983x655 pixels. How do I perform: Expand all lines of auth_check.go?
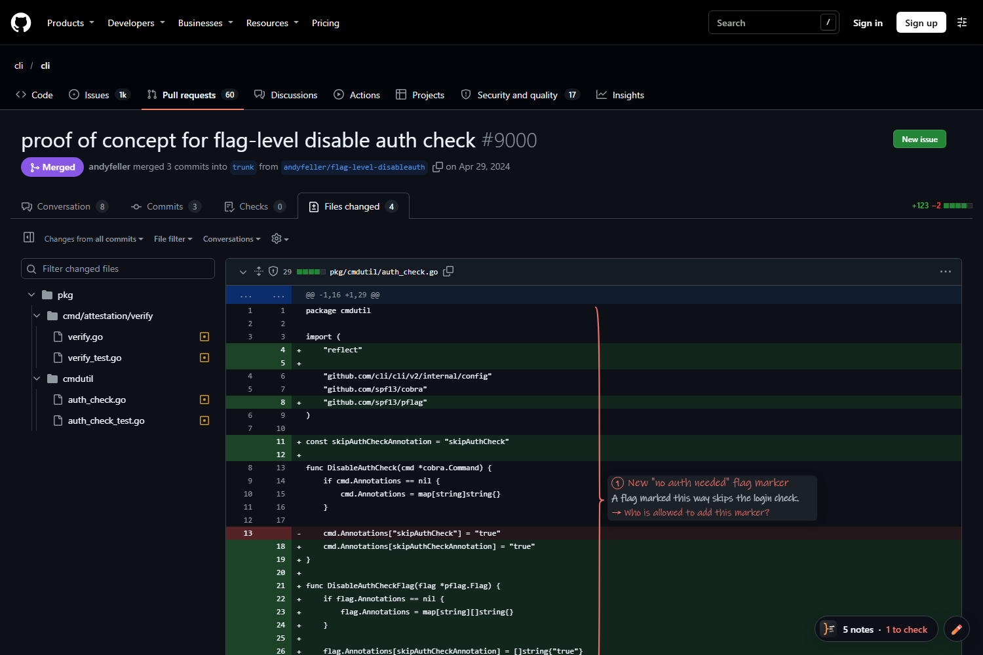click(x=258, y=271)
